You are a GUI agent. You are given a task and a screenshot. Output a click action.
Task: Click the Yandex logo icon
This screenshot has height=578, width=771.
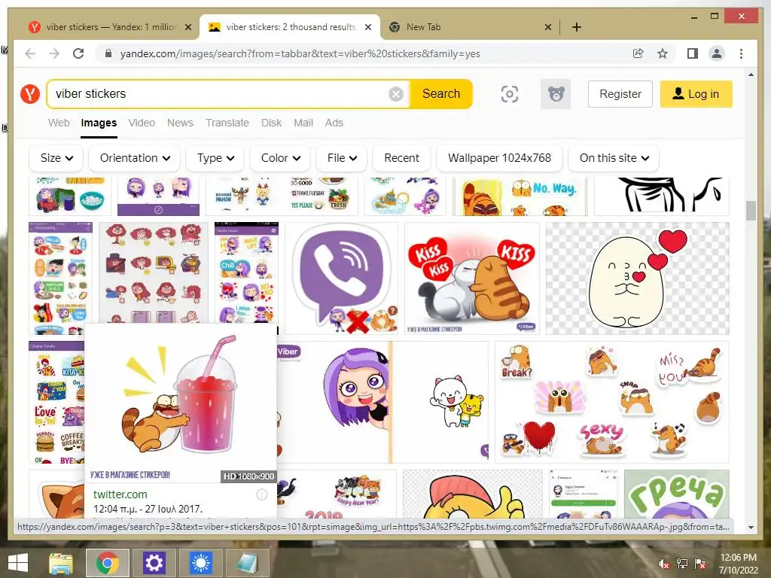pos(30,93)
